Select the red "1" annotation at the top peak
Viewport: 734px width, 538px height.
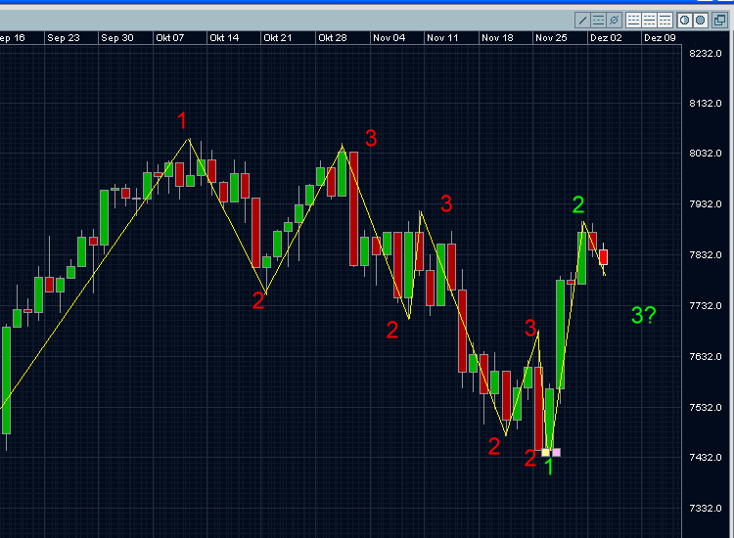tap(182, 120)
